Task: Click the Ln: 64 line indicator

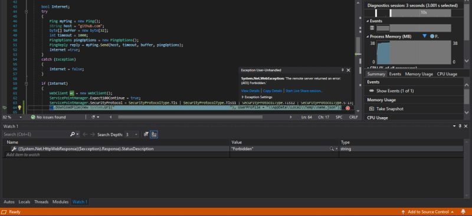Action: click(306, 117)
